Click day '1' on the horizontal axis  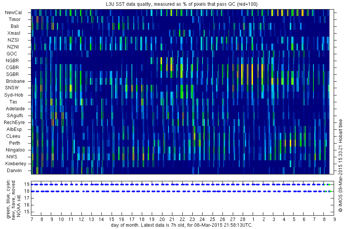tap(253, 219)
